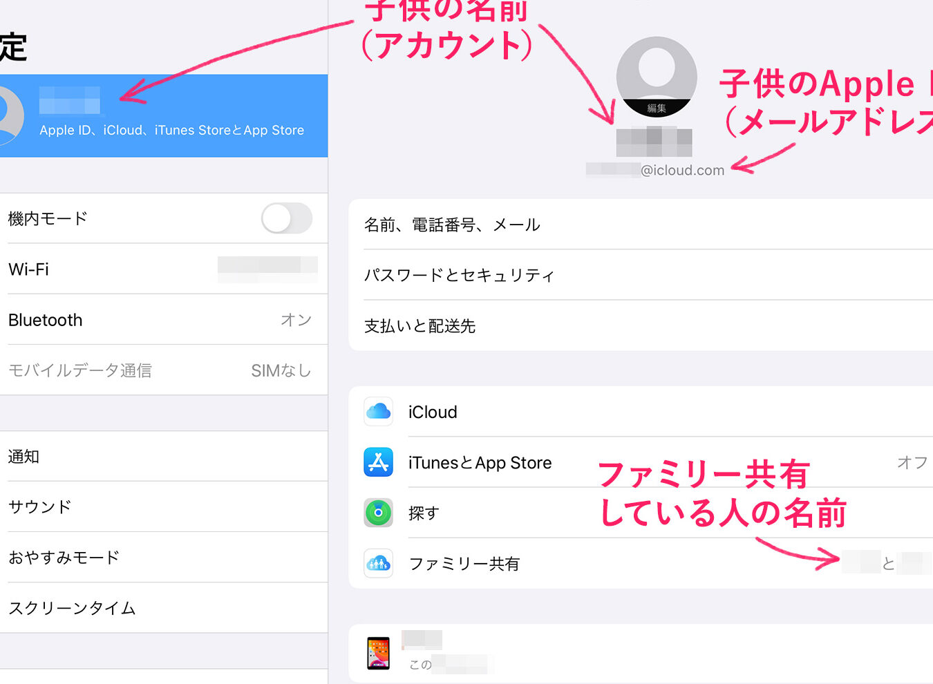Click the large profile avatar picture
Image resolution: width=933 pixels, height=684 pixels.
(657, 77)
